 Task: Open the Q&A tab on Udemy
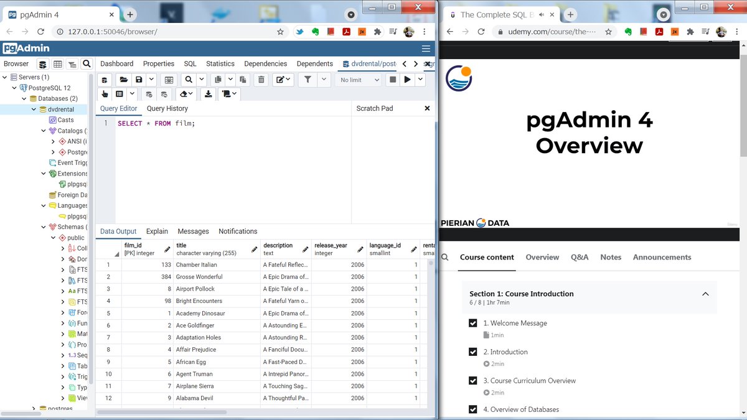coord(580,257)
